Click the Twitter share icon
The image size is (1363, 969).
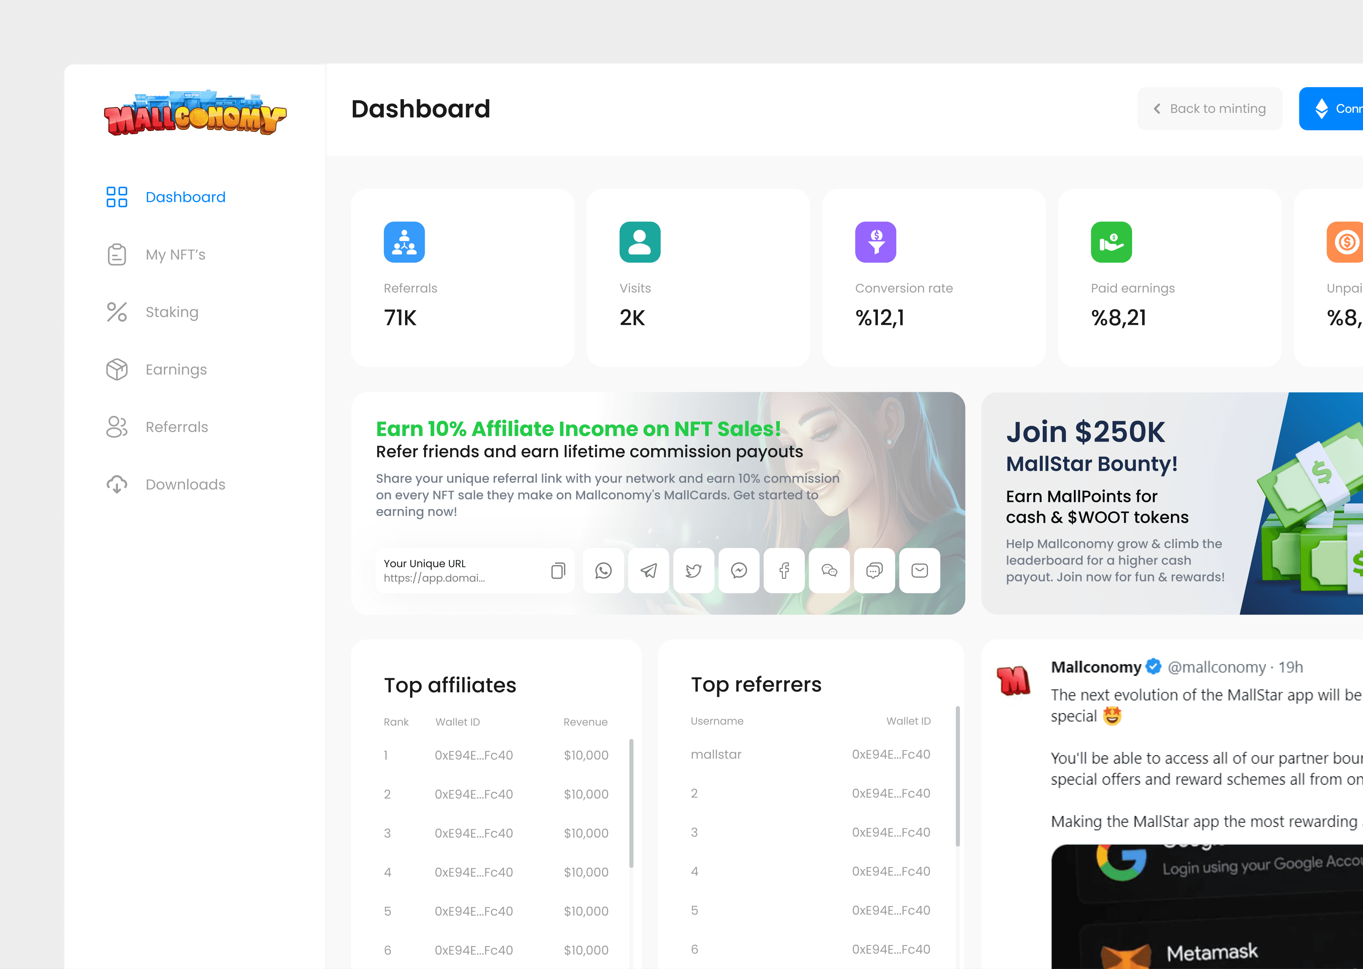[694, 570]
